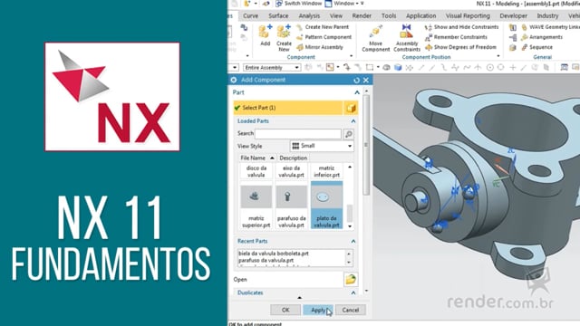Open the Tools ribbon tab

click(x=389, y=15)
